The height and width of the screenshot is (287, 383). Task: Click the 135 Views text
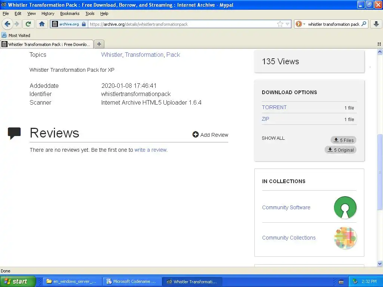(281, 62)
